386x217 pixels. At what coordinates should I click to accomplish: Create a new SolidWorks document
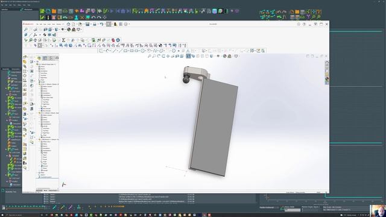pos(74,24)
